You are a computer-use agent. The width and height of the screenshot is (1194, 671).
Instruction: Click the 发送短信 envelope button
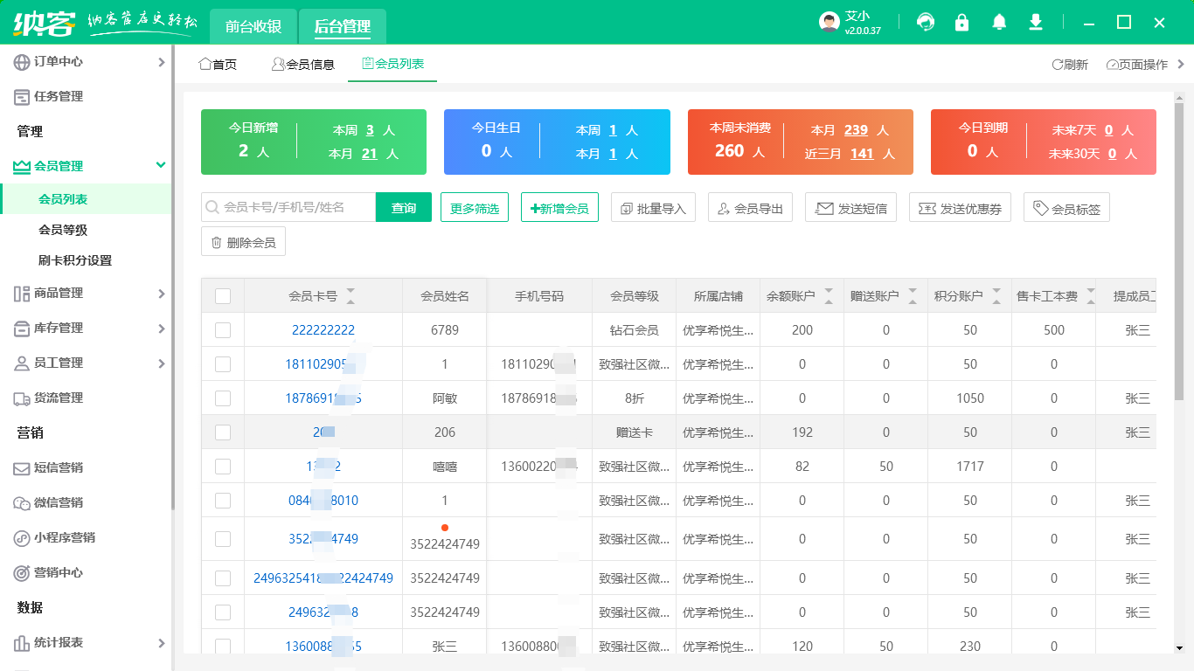coord(850,208)
